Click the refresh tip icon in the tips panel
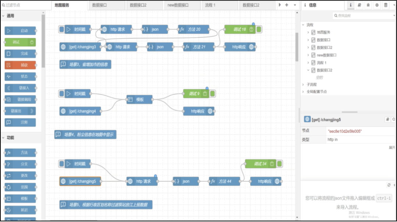Viewport: 397px width, 222px height. pyautogui.click(x=389, y=185)
